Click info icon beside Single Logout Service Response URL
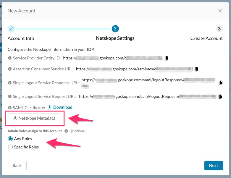231x178 pixels. pos(10,83)
